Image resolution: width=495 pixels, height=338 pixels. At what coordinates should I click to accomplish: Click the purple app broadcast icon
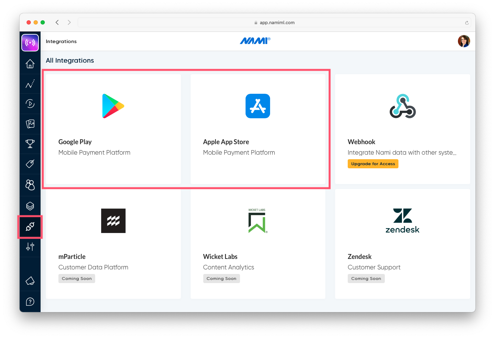point(30,43)
